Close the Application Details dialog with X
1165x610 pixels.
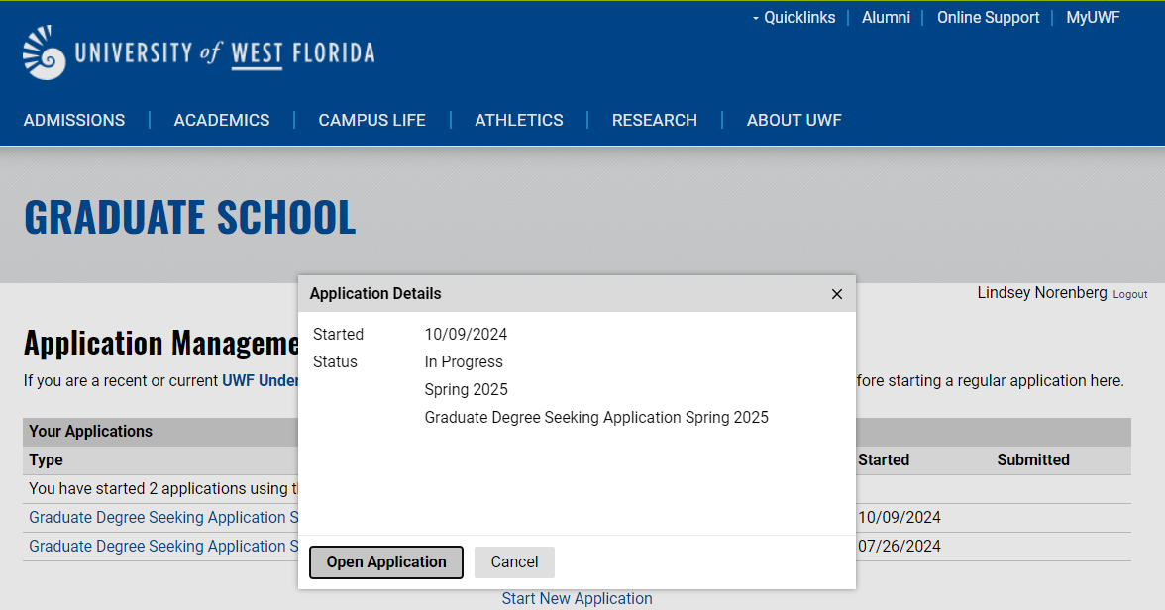point(836,294)
